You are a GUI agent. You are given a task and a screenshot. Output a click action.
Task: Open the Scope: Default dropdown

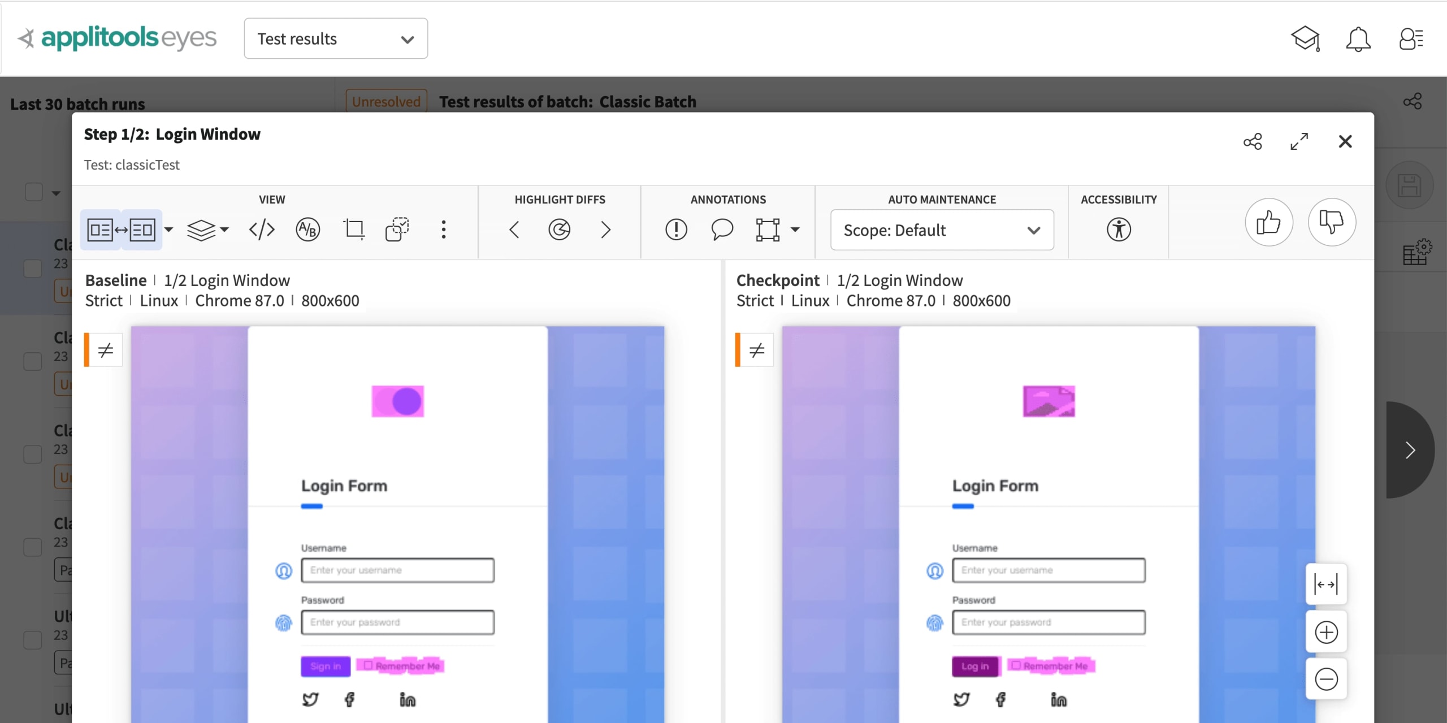click(x=942, y=230)
